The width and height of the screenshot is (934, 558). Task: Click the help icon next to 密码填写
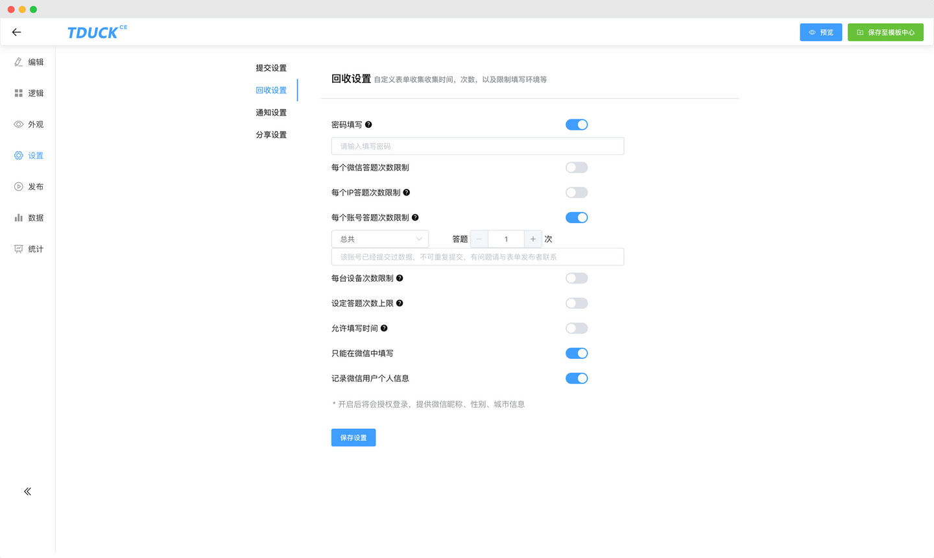[369, 124]
